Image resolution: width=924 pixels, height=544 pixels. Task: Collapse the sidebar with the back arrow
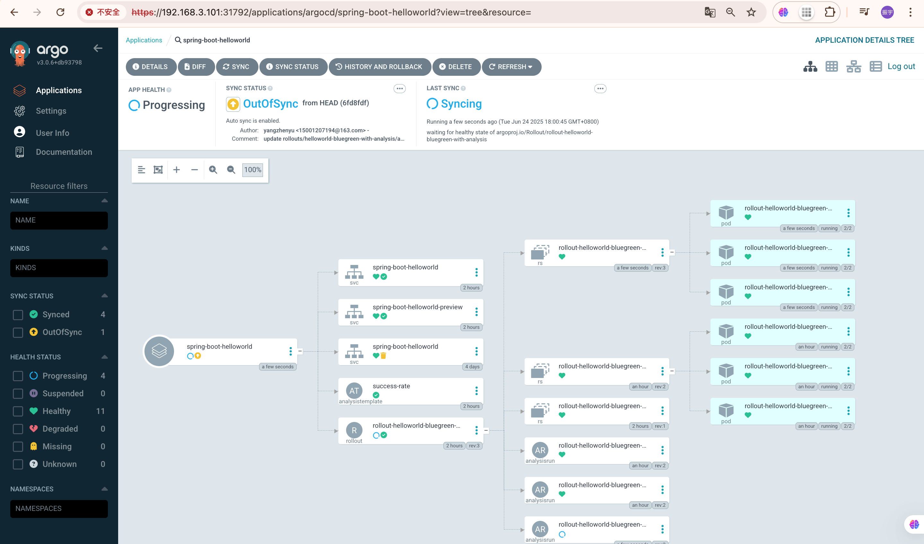[98, 48]
